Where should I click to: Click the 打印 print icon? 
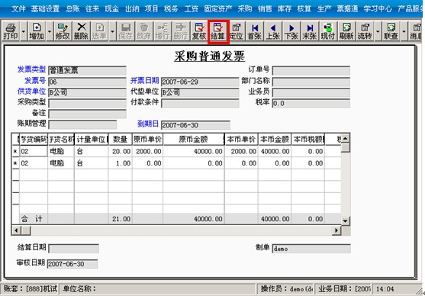click(x=11, y=31)
